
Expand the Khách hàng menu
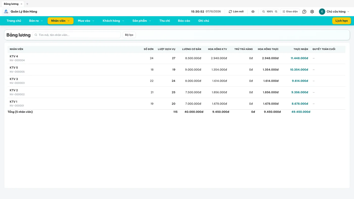(x=113, y=21)
